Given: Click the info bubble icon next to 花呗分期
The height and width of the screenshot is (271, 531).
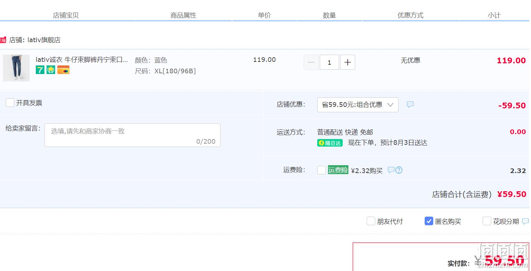Looking at the screenshot, I should click(525, 221).
